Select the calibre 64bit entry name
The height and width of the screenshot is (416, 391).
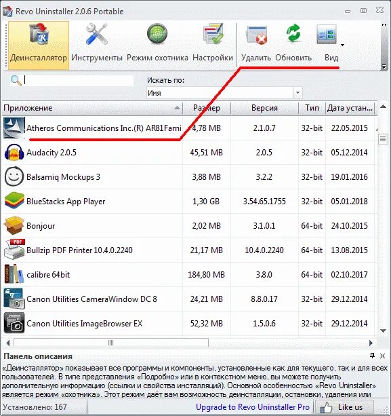coord(48,275)
